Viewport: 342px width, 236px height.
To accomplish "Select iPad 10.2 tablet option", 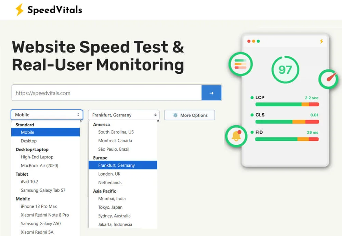I will pyautogui.click(x=45, y=181).
